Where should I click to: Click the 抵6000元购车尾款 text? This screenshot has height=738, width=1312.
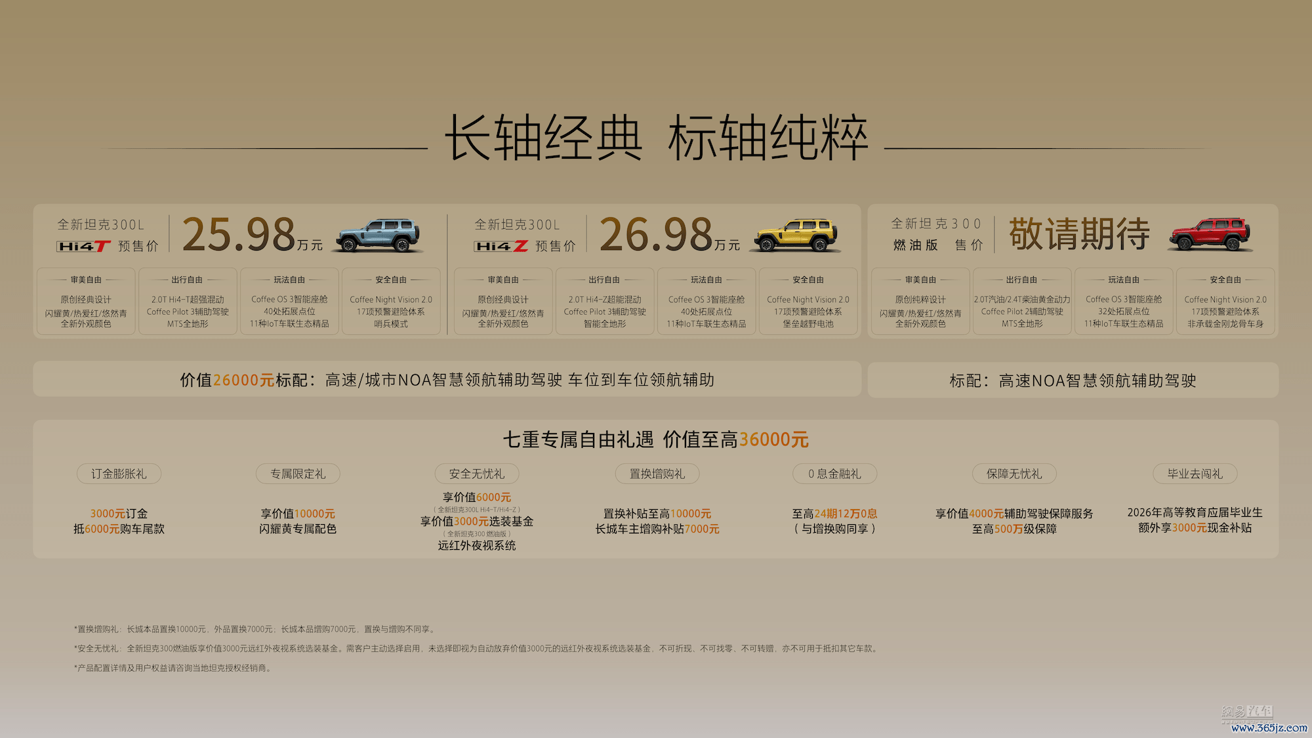(x=119, y=529)
